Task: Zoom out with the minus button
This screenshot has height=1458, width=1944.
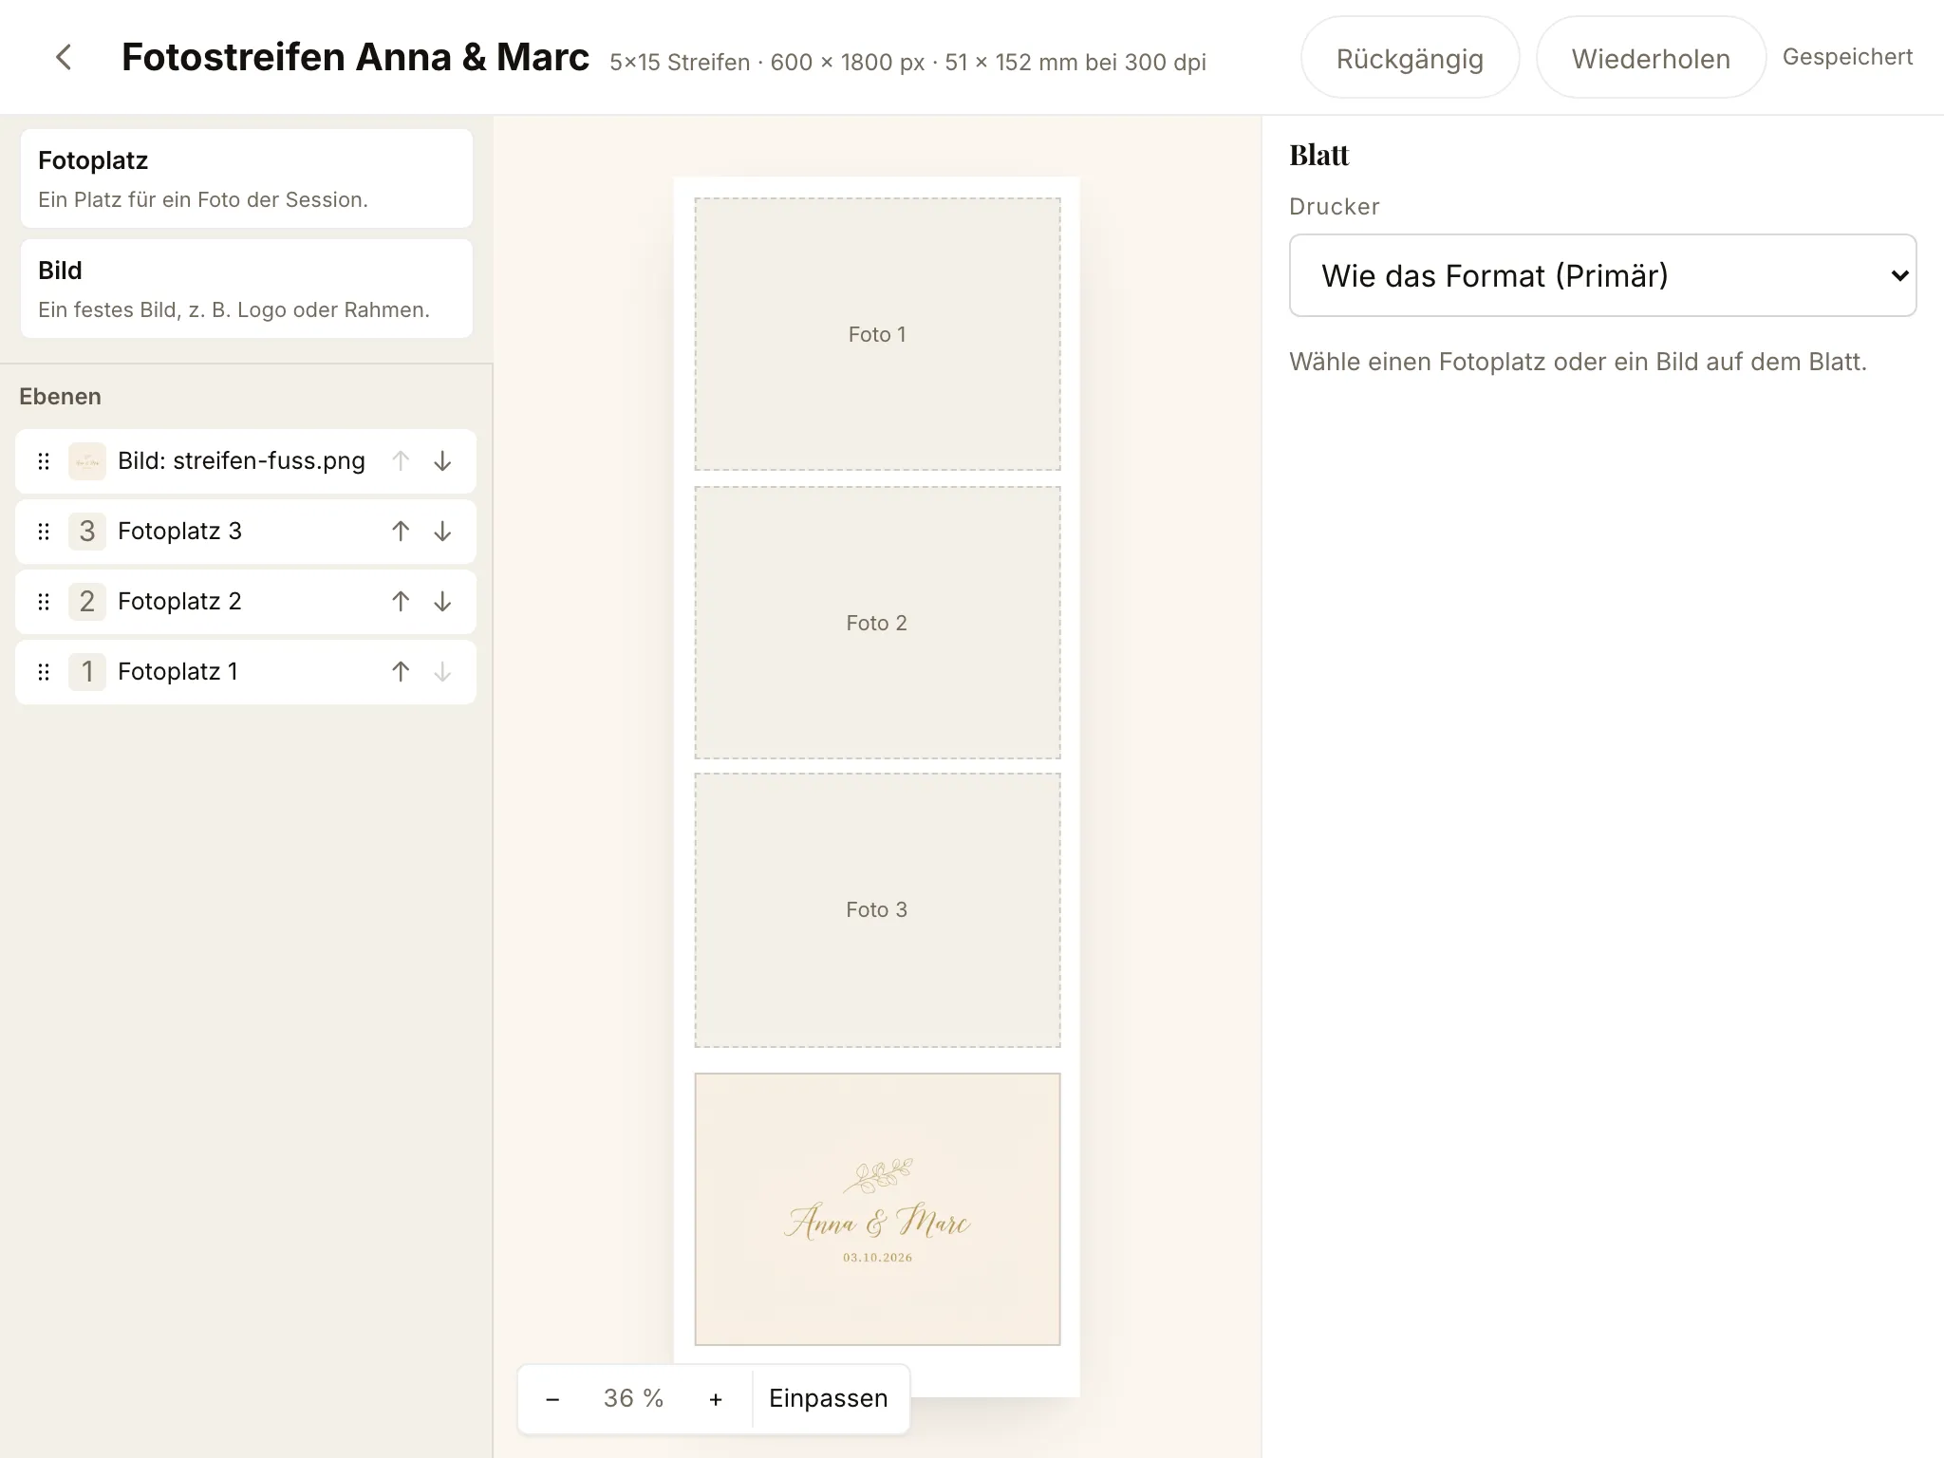Action: pos(552,1399)
